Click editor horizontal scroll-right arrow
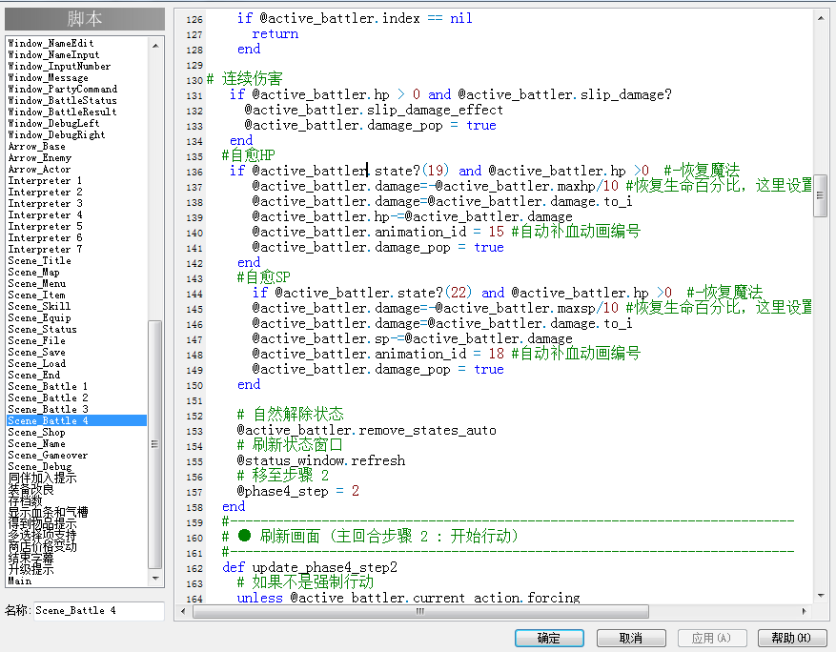This screenshot has height=652, width=836. pyautogui.click(x=805, y=611)
